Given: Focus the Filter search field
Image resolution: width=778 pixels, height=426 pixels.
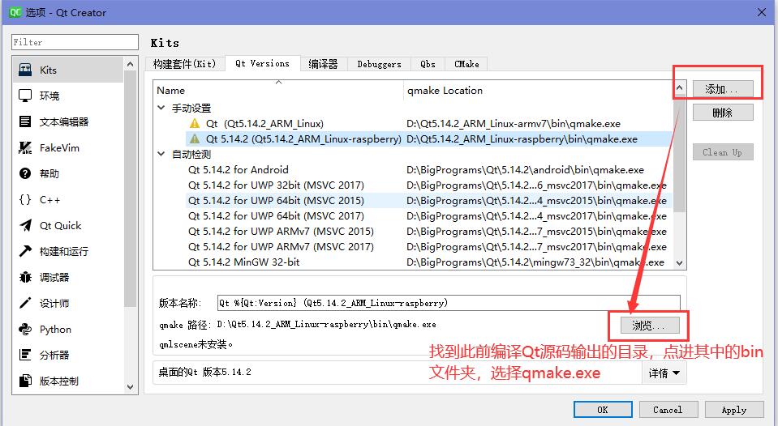Looking at the screenshot, I should 75,42.
